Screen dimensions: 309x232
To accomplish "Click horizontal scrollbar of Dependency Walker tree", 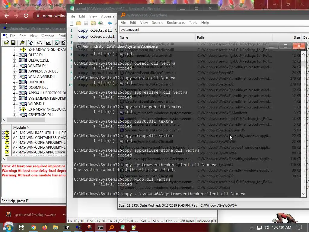I will point(26,120).
